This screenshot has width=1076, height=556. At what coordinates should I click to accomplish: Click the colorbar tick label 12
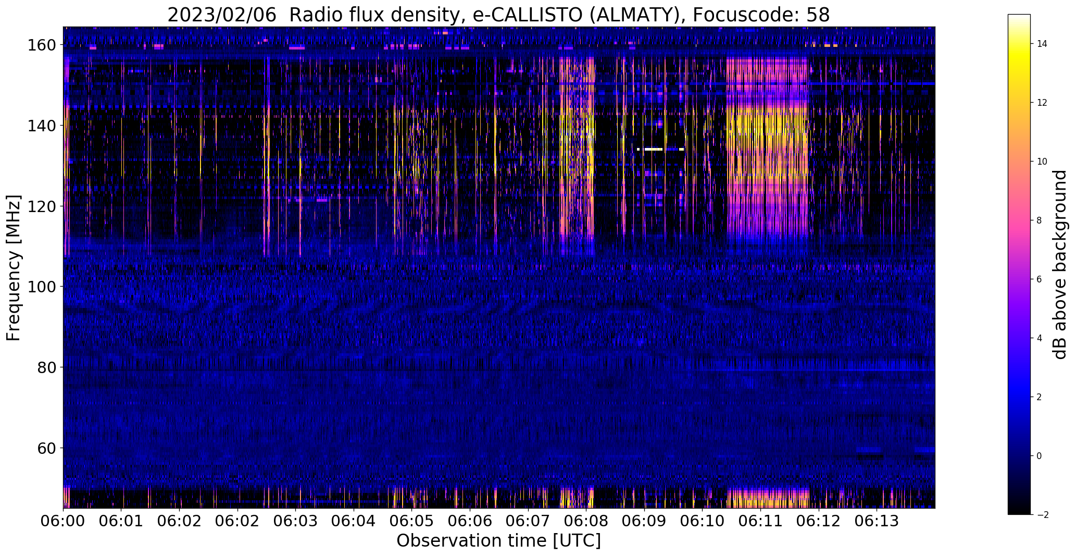coord(1042,103)
